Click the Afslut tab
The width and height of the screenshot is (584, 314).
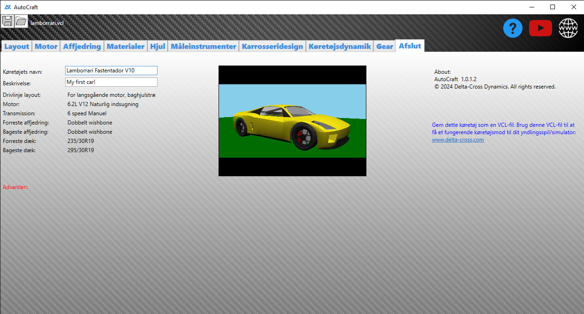[410, 46]
